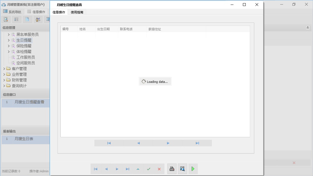Click the red X cancel icon in bottom toolbar

pyautogui.click(x=159, y=169)
